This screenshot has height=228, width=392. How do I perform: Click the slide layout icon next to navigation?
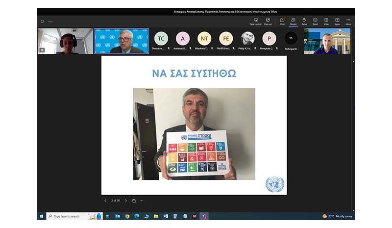[x=134, y=201]
